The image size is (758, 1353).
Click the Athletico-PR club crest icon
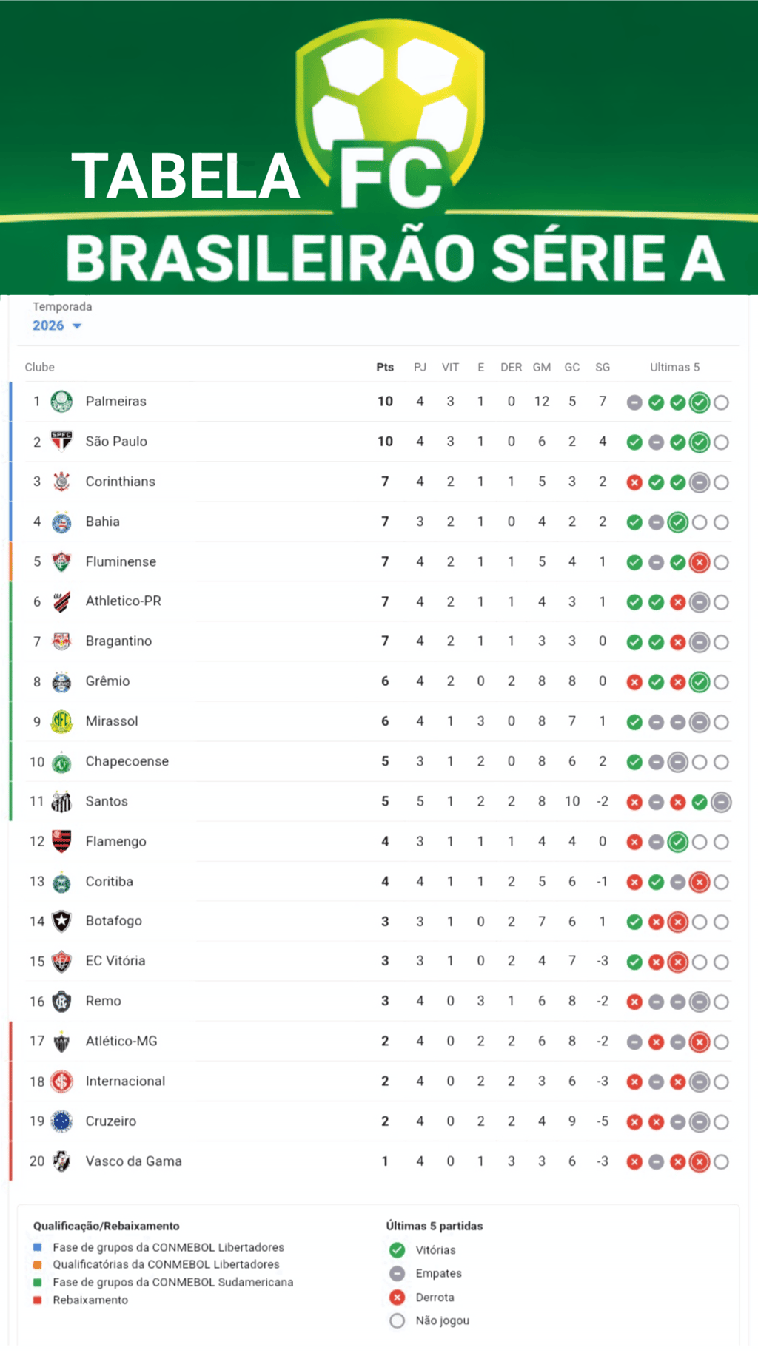(61, 601)
